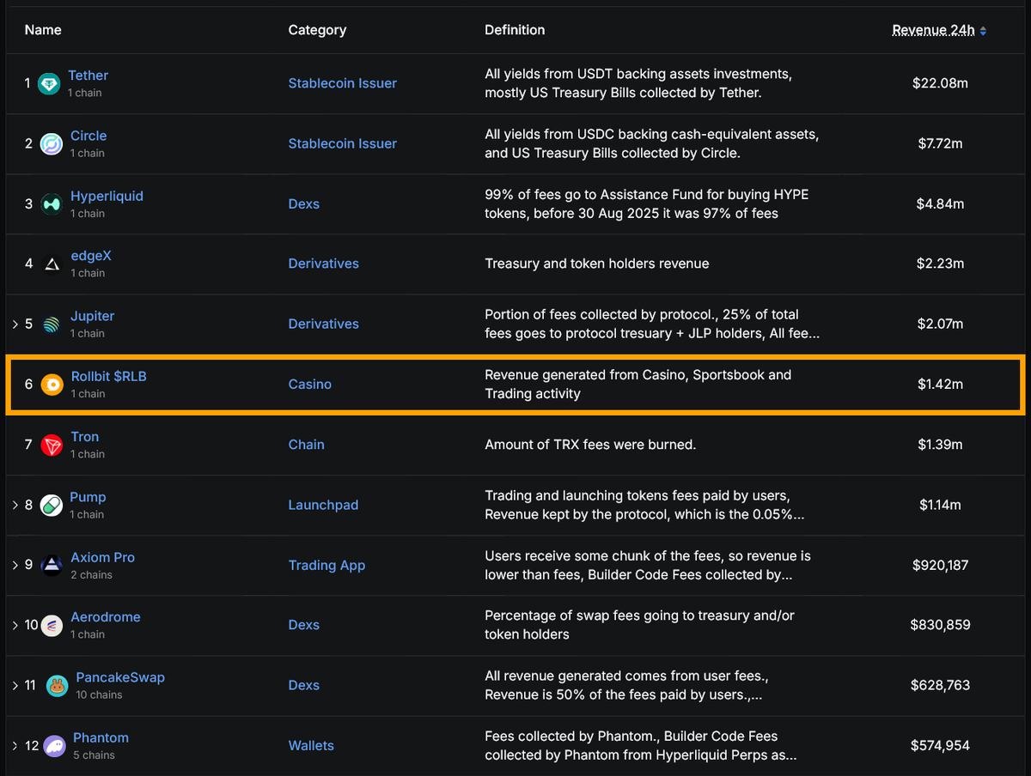The width and height of the screenshot is (1031, 776).
Task: Open the Aerodrome protocol link
Action: pos(106,617)
